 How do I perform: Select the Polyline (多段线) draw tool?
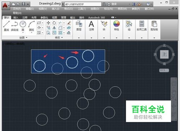pos(15,26)
